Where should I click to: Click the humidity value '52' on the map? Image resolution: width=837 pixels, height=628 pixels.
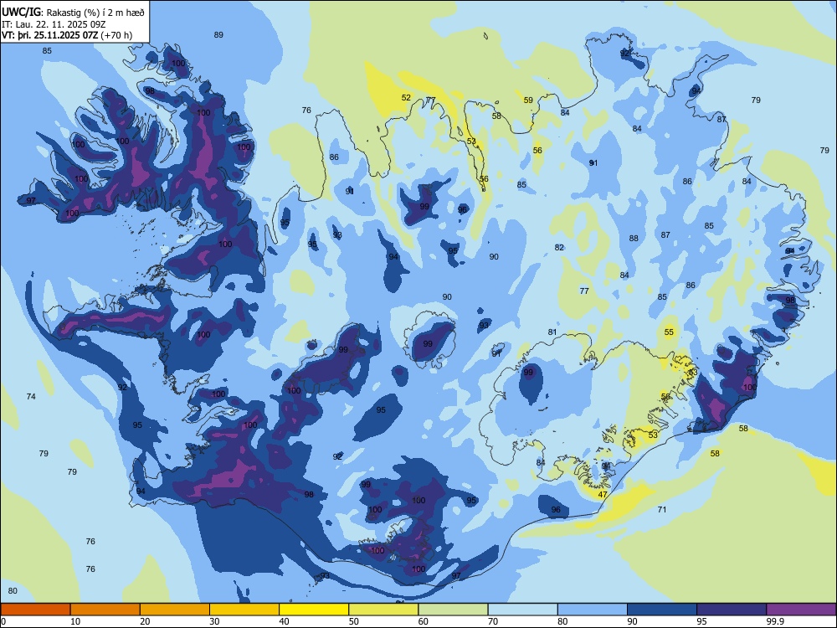pos(406,97)
